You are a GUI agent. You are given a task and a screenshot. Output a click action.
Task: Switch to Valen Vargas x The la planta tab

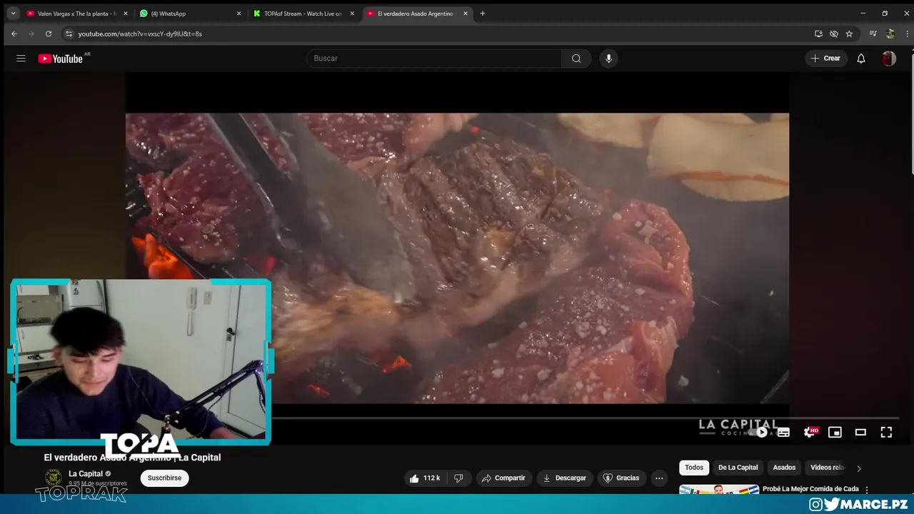tap(77, 14)
